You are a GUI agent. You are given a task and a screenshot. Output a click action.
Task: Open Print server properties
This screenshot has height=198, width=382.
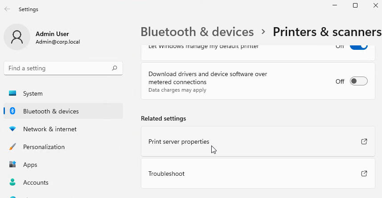coord(258,141)
